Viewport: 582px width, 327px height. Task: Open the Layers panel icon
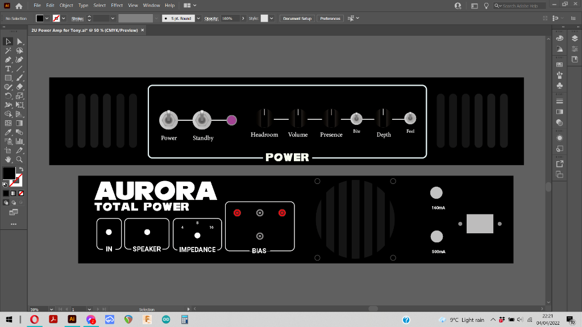pos(575,39)
